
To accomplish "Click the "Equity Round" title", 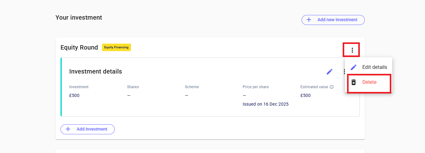I will [x=79, y=48].
